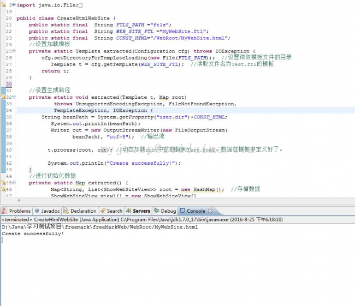
Task: Click the "Create successfully!" console output line
Action: tap(33, 233)
